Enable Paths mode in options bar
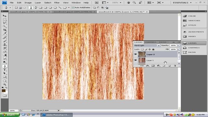Screen dimensions: 208x117 pos(20,8)
